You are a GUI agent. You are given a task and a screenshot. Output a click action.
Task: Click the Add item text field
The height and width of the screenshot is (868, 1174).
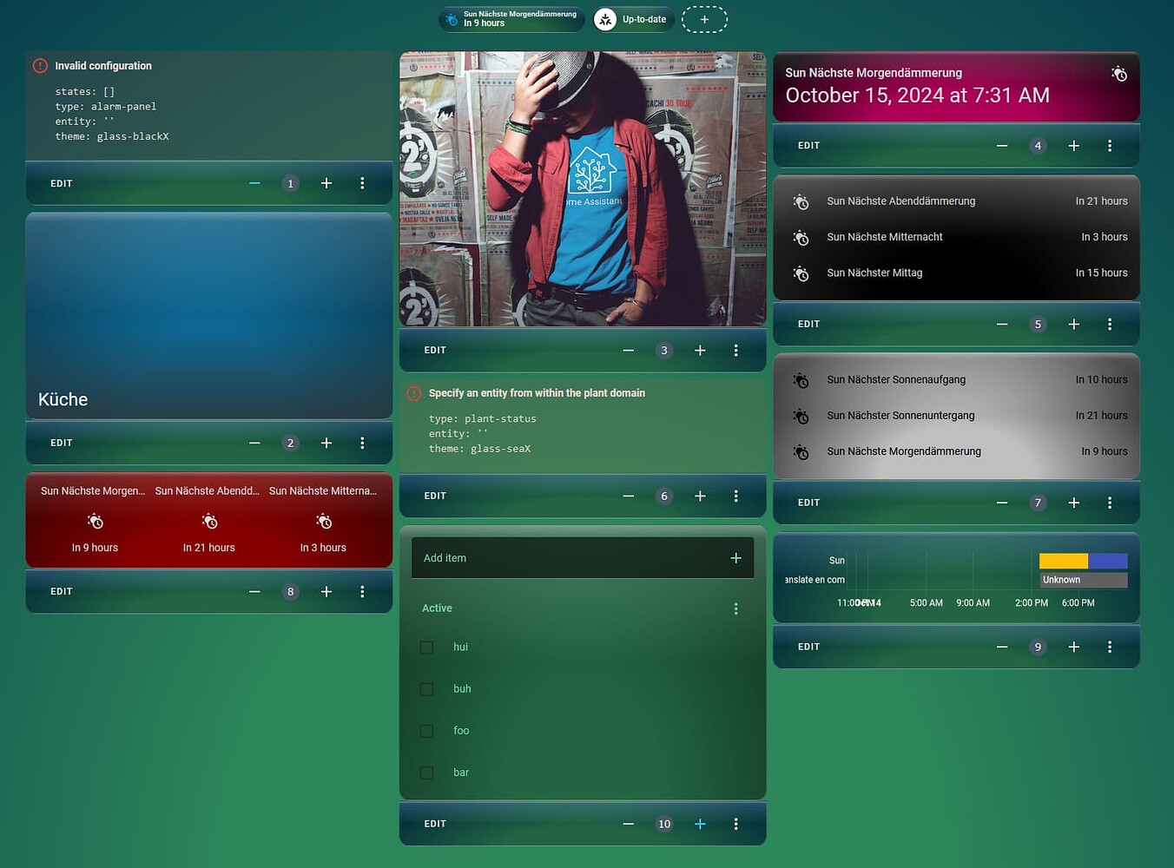[x=521, y=557]
